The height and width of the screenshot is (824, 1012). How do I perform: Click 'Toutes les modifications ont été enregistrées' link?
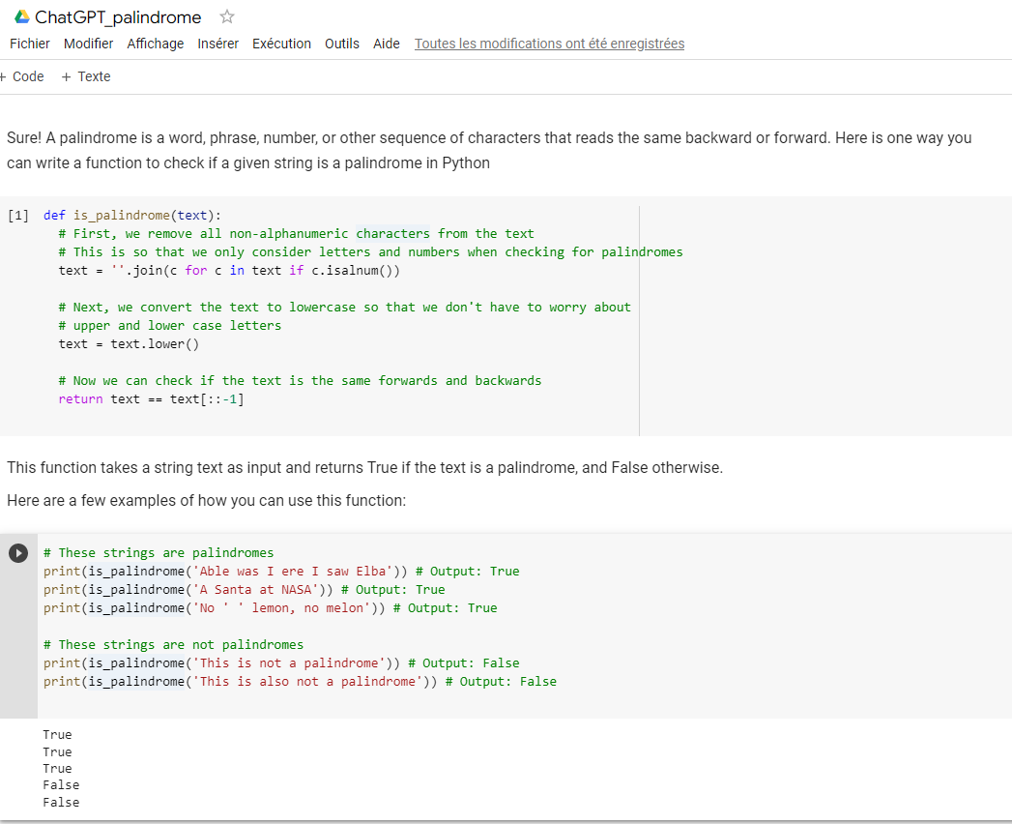pos(549,44)
